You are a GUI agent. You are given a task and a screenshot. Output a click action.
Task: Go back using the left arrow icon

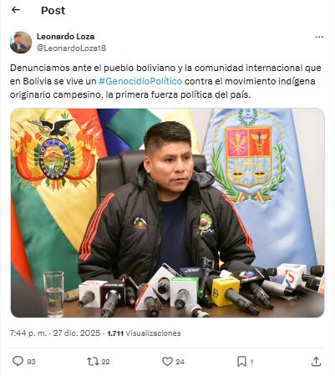(16, 10)
